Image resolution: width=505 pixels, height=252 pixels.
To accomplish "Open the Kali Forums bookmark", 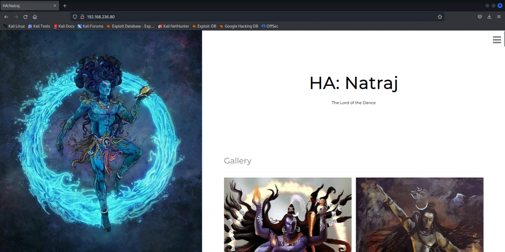I will pos(91,26).
